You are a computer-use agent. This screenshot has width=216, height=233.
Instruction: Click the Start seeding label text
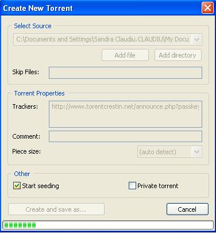click(x=40, y=186)
